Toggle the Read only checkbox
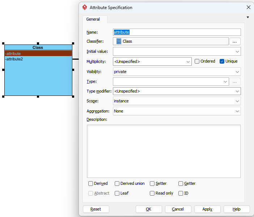 (x=152, y=193)
